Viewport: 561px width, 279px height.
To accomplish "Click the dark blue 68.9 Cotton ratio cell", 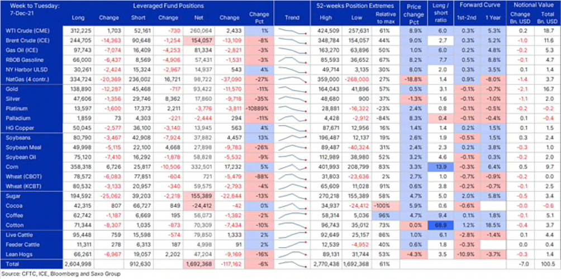I will coord(441,225).
